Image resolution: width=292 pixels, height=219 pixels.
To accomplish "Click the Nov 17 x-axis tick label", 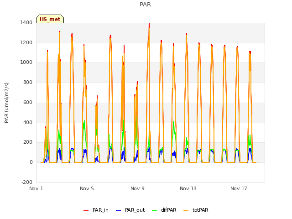I will pyautogui.click(x=239, y=188).
